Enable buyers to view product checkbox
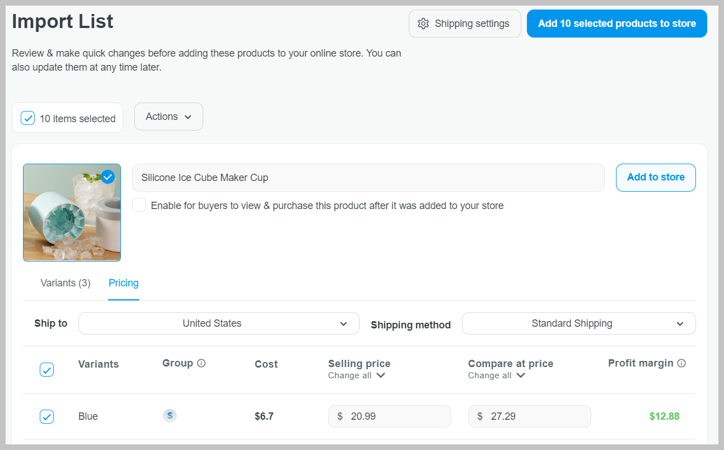 139,205
